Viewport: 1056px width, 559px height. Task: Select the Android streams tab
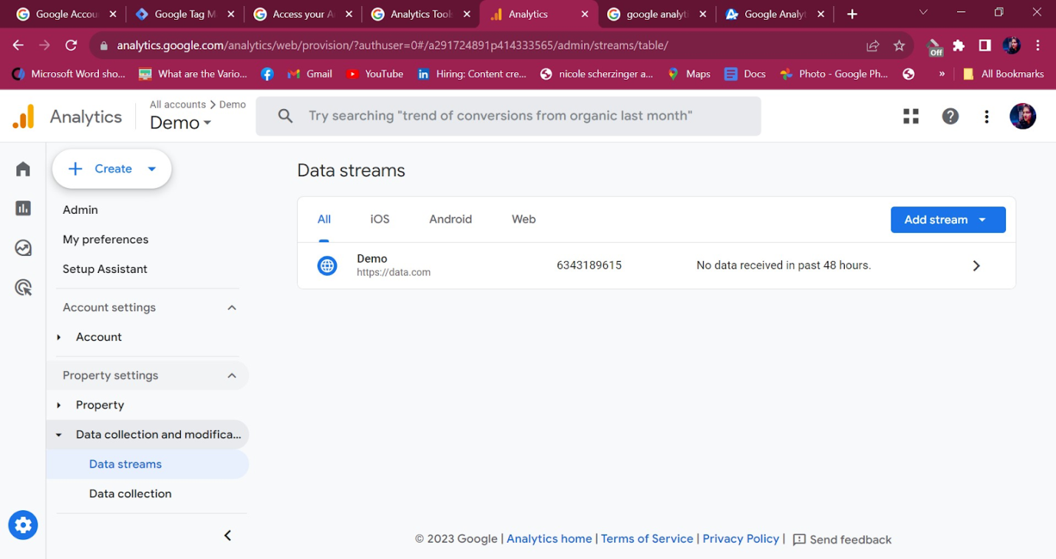[x=450, y=219]
